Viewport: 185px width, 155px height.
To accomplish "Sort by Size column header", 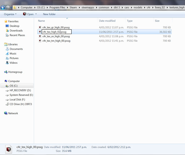I will pyautogui.click(x=157, y=21).
